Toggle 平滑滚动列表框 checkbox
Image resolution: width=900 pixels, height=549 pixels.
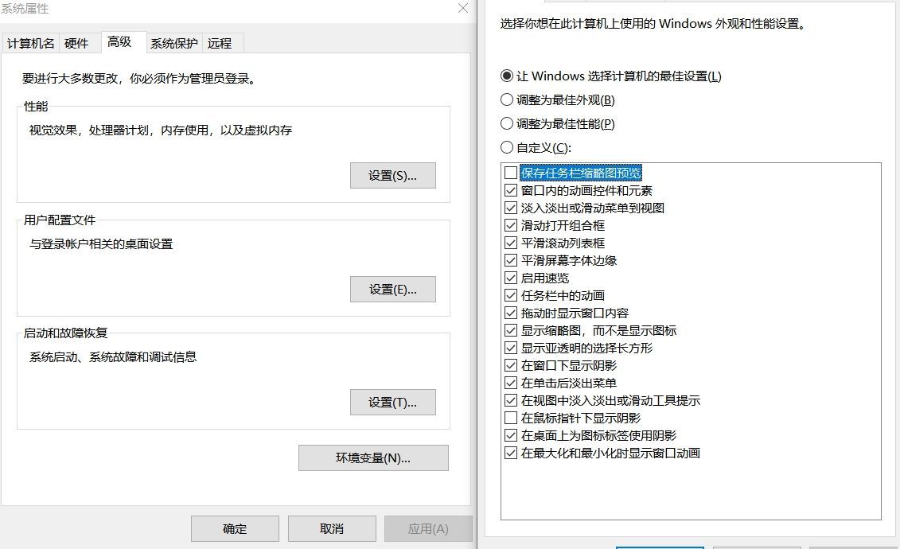point(511,243)
